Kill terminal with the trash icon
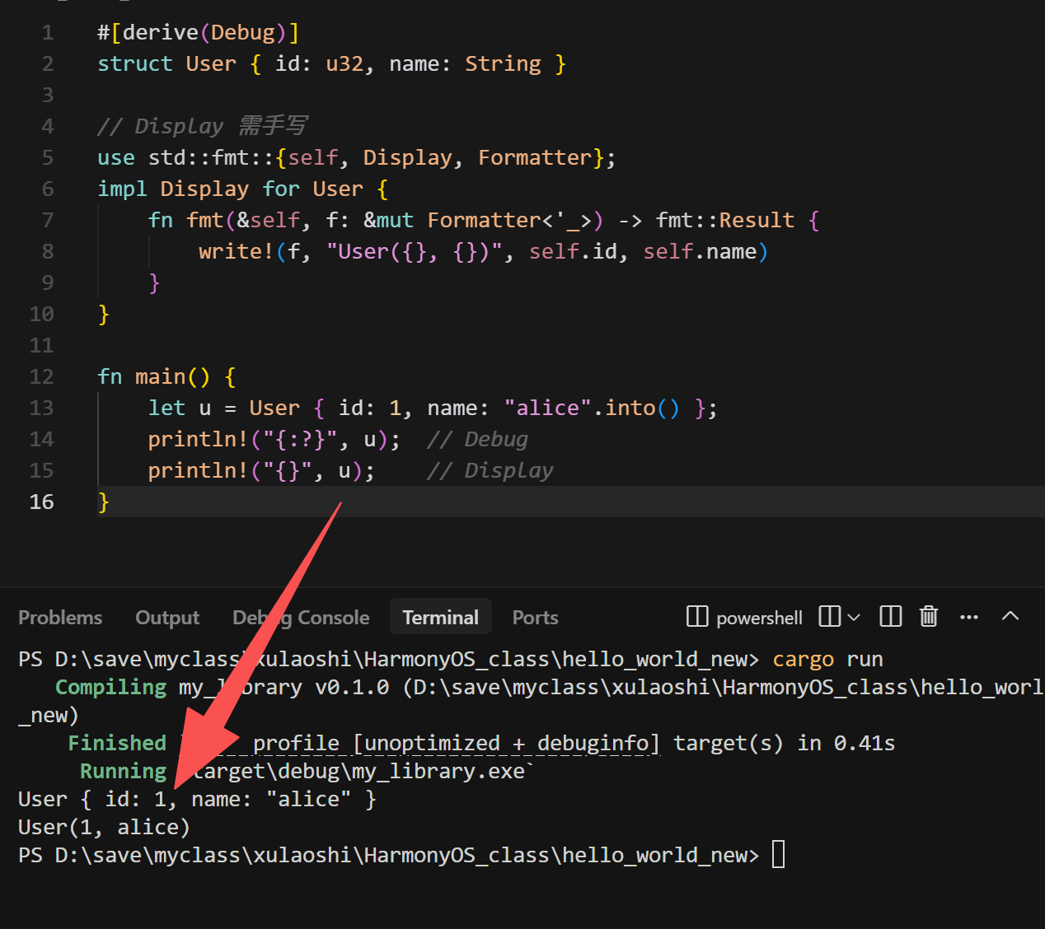This screenshot has height=929, width=1045. click(929, 616)
